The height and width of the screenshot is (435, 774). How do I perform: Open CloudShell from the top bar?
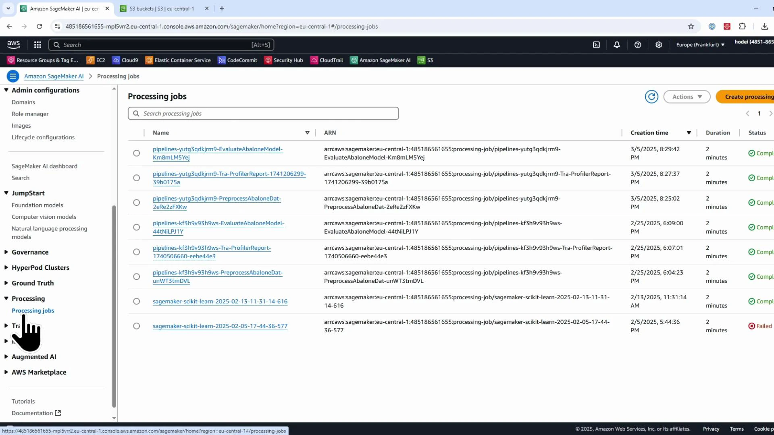click(x=596, y=45)
